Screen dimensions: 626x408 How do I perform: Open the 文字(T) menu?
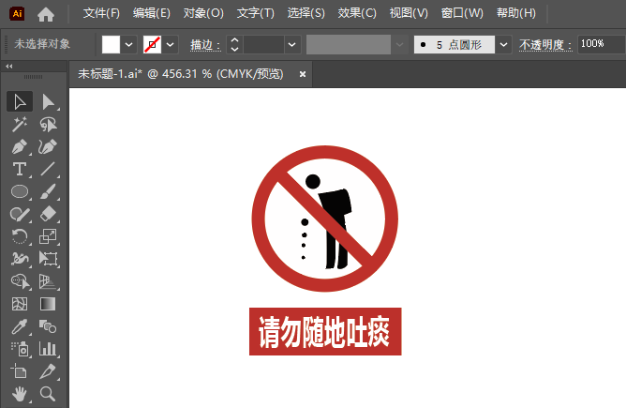[256, 13]
